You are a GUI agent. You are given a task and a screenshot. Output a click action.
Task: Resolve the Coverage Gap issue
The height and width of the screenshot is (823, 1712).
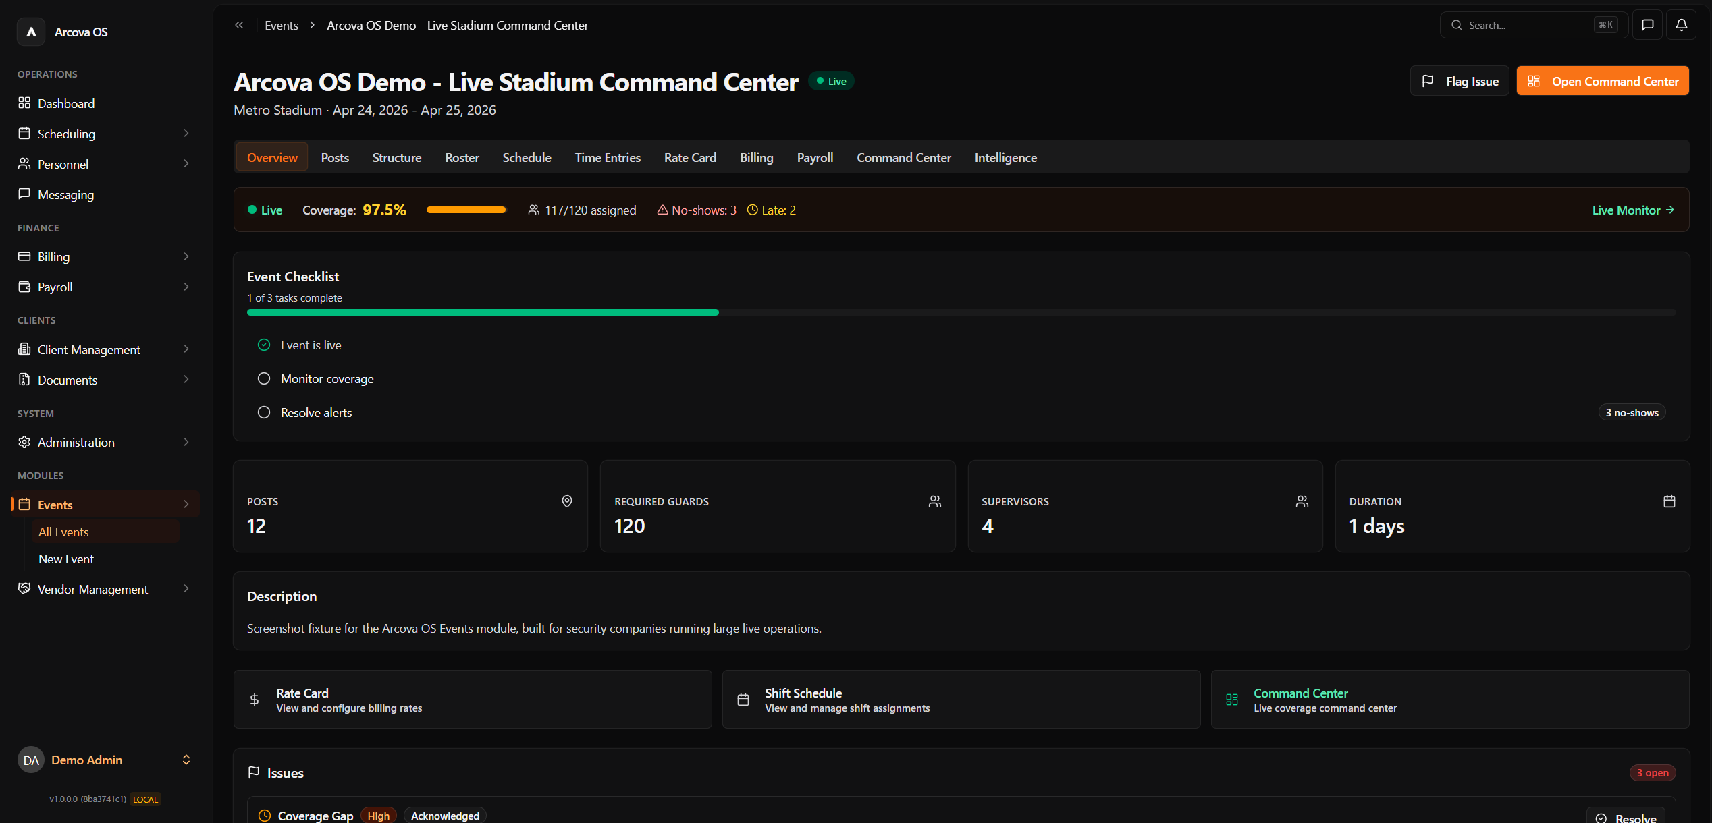pos(1626,817)
